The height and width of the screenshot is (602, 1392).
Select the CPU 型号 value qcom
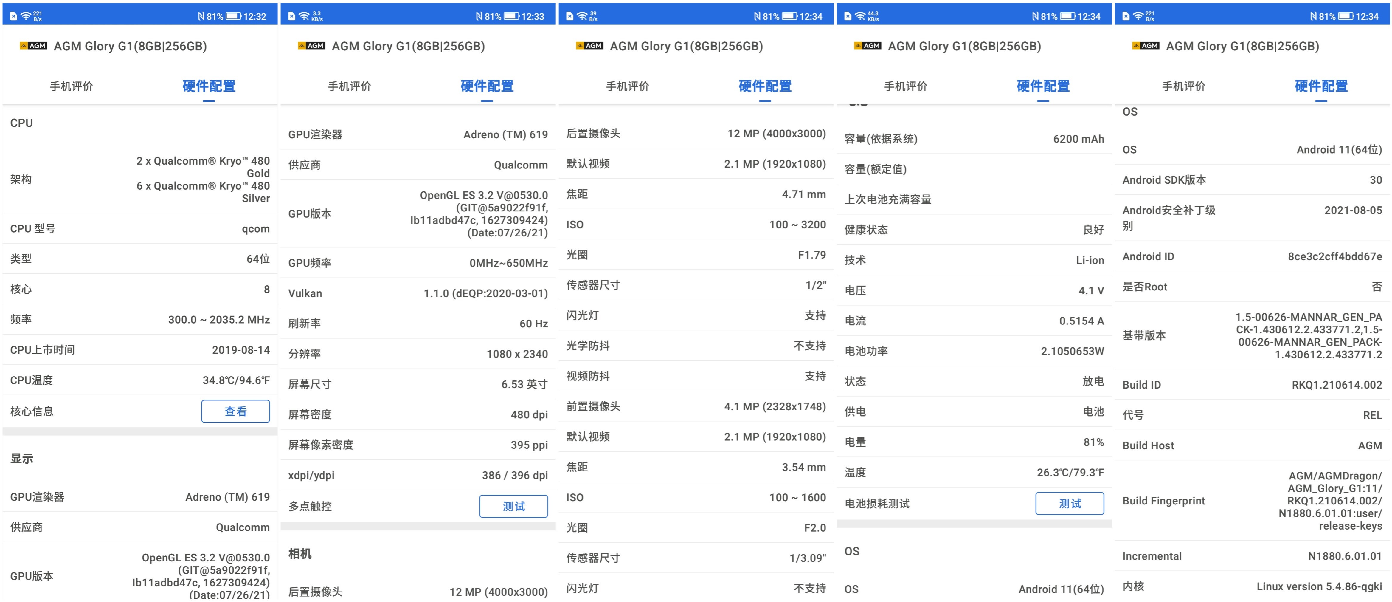pos(256,228)
